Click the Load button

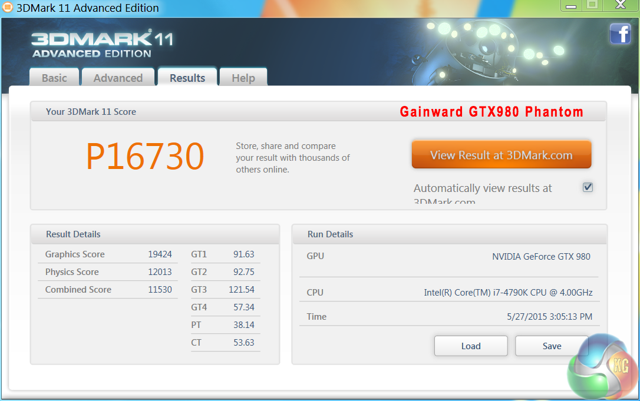pyautogui.click(x=471, y=346)
